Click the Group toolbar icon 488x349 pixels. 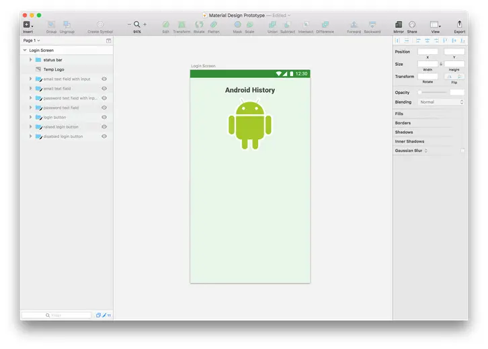coord(51,24)
